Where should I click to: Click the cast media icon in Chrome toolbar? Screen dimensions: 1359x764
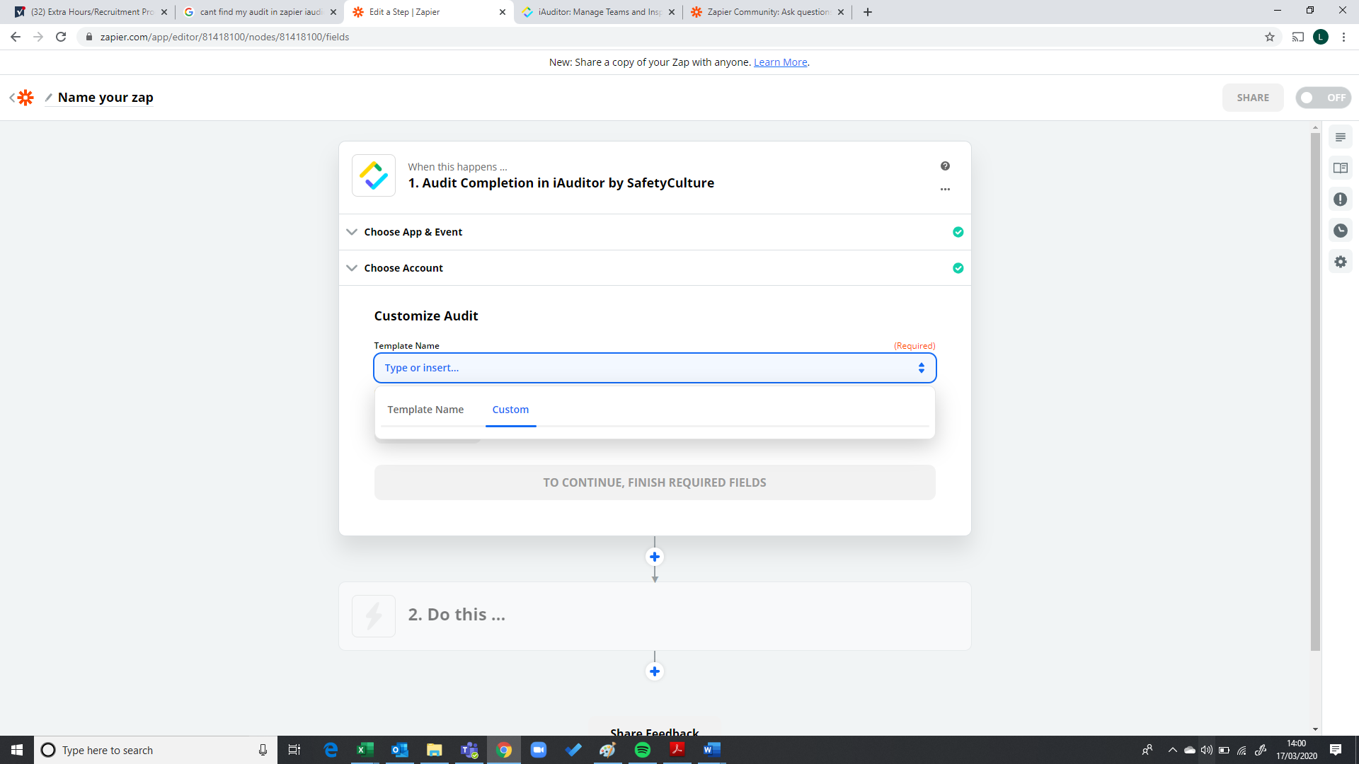point(1298,37)
